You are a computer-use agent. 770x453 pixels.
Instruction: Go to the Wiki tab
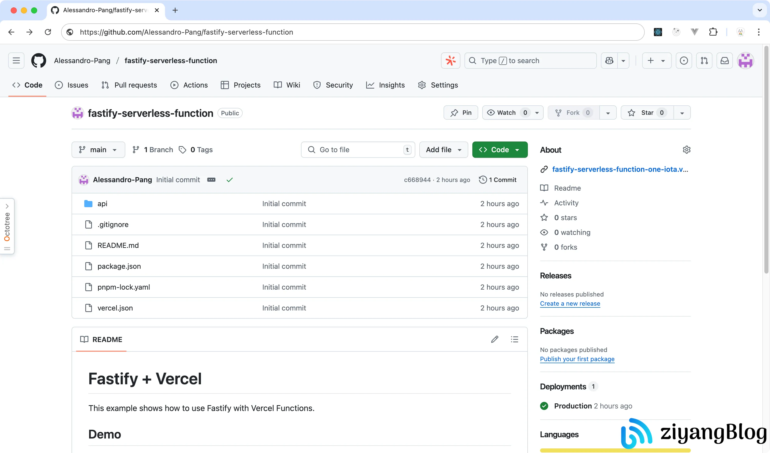[x=287, y=85]
